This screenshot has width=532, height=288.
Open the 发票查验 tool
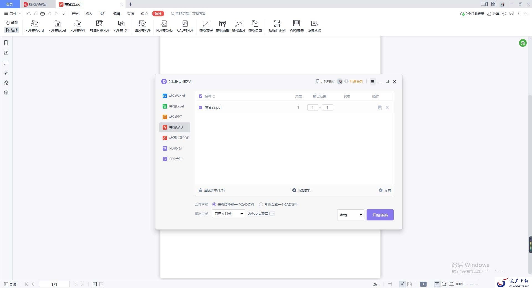pyautogui.click(x=314, y=26)
